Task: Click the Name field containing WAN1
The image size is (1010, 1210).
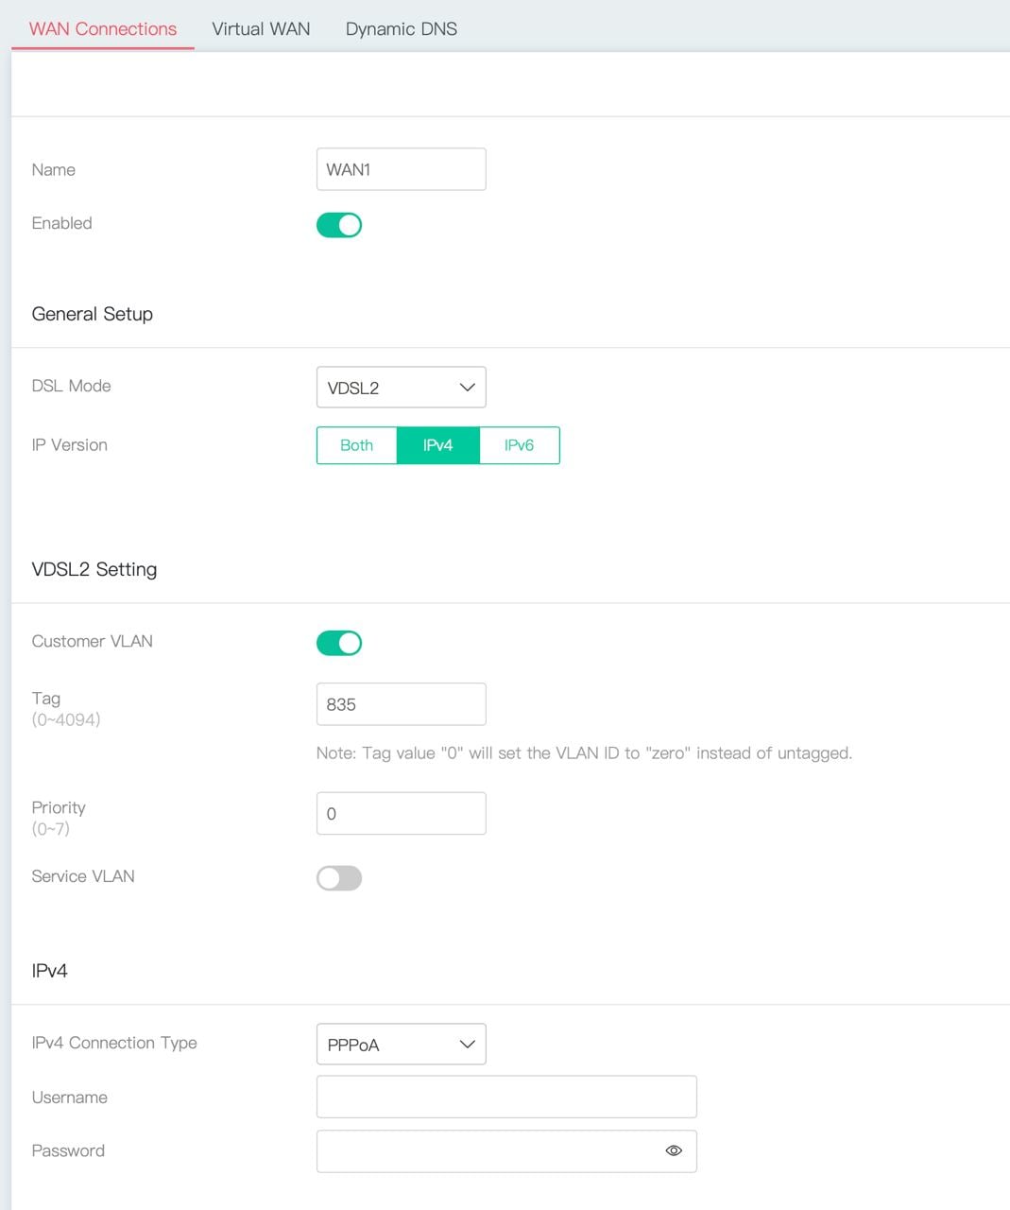Action: (x=402, y=169)
